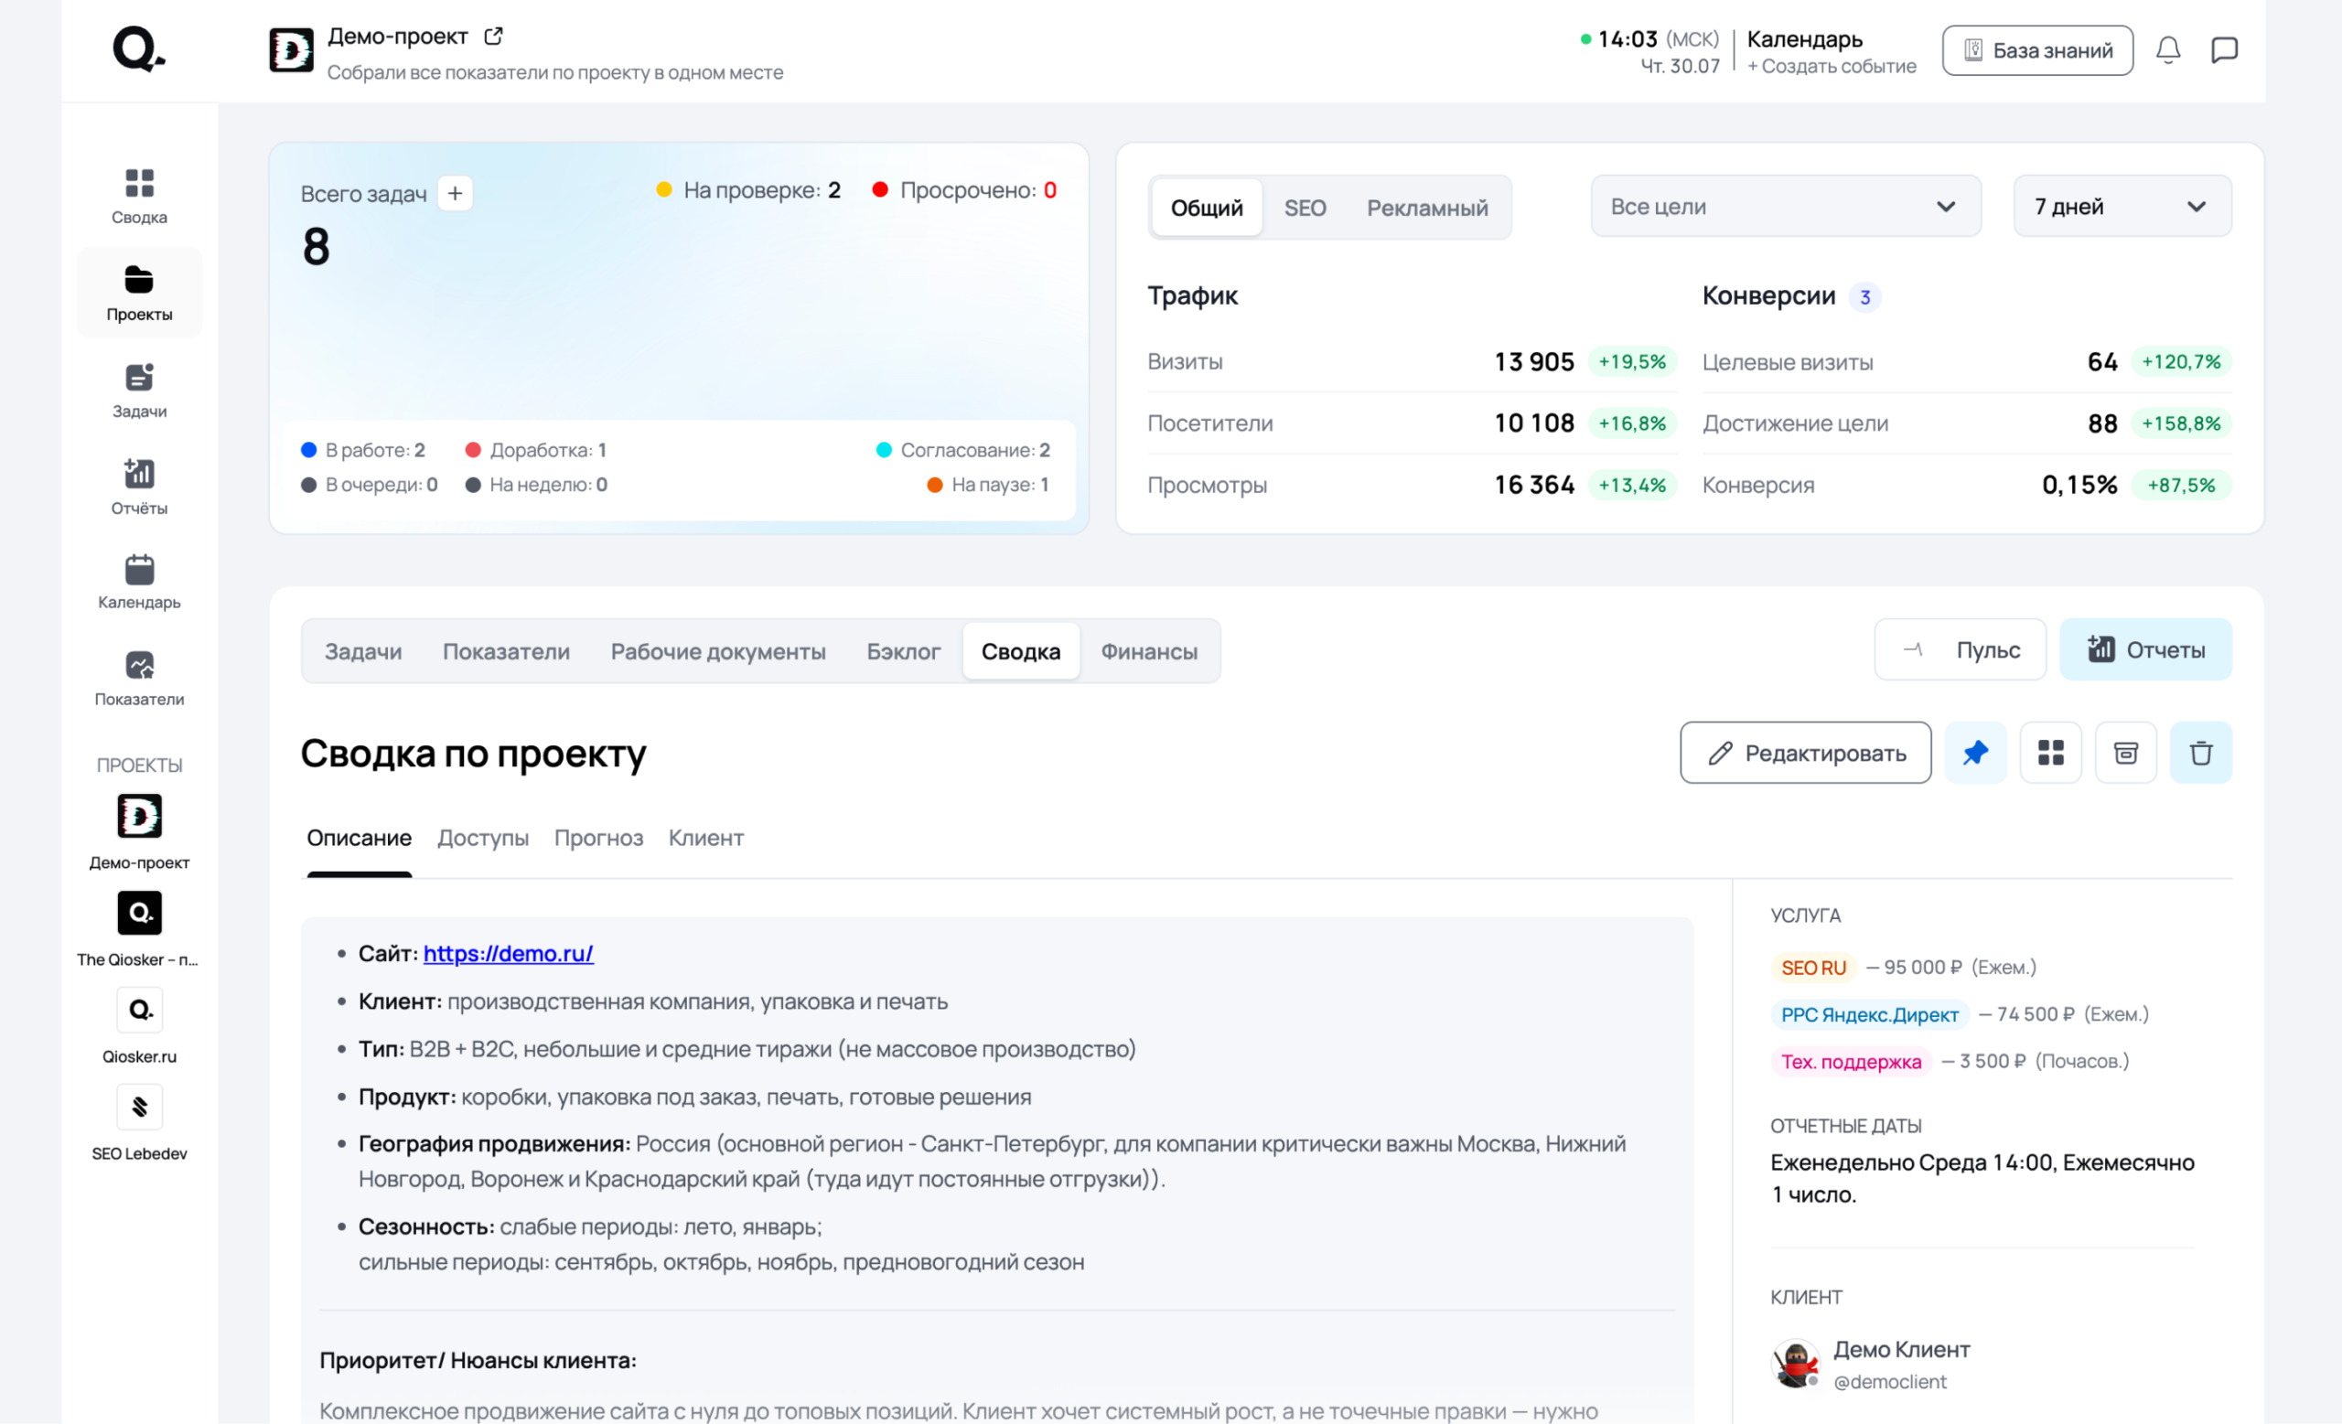The height and width of the screenshot is (1424, 2342).
Task: Open Отчёты from the sidebar
Action: click(139, 487)
